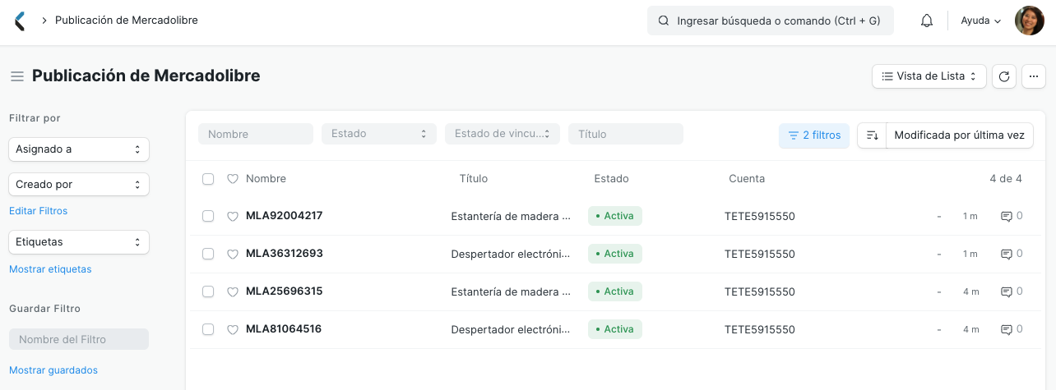Favorite MLA92004217 with heart icon
The image size is (1056, 390).
(233, 217)
